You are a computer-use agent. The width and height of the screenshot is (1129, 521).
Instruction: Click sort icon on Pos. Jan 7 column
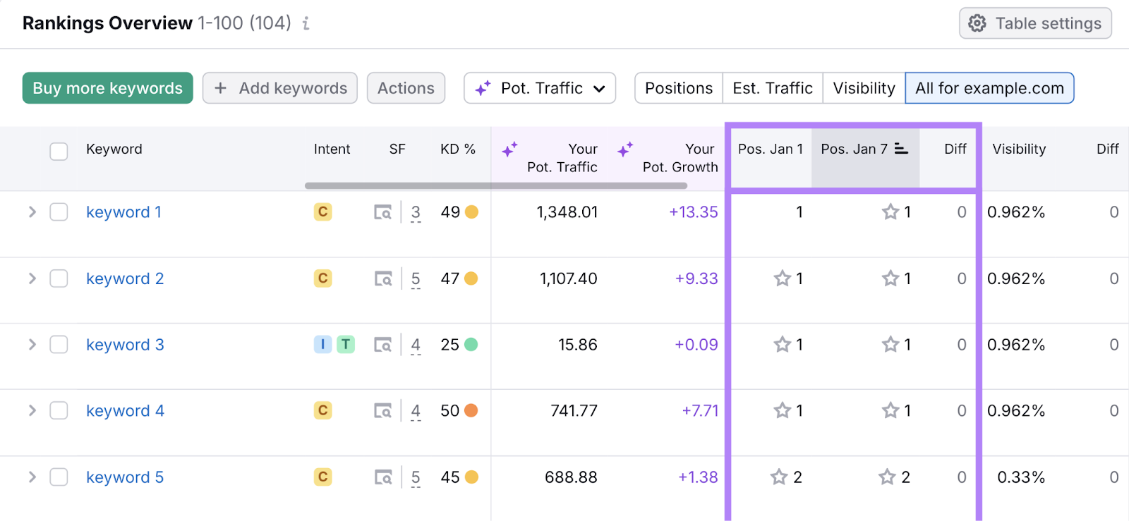(901, 149)
